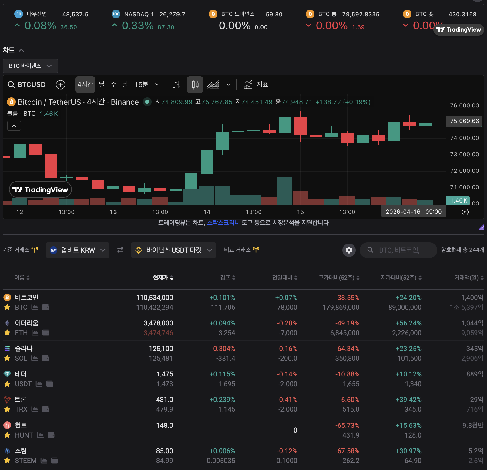The height and width of the screenshot is (470, 487).
Task: Open wallet icon in TRX row
Action: click(45, 409)
